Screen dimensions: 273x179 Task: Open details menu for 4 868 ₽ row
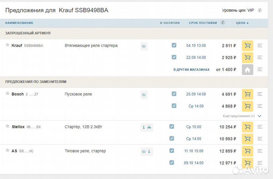260,106
